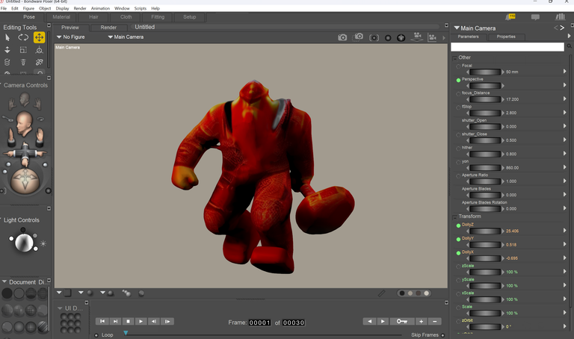Open notifications bell with 110 badge
The image size is (574, 339).
[510, 17]
